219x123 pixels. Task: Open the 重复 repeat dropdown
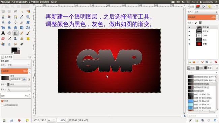19,89
